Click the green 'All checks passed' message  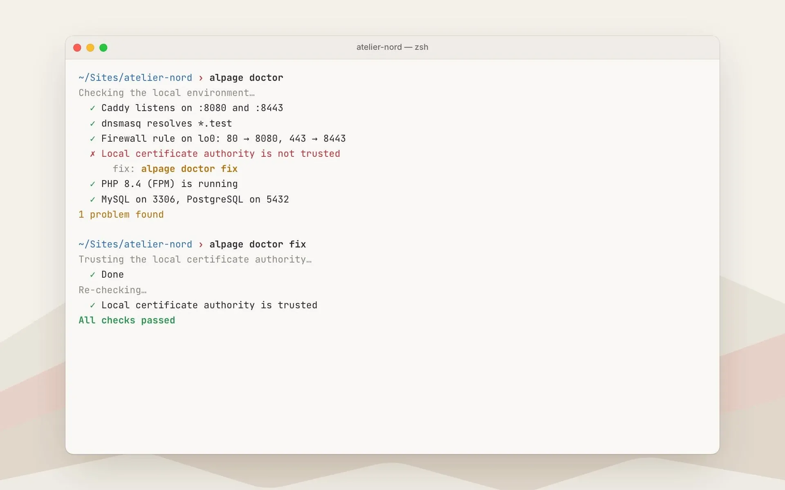point(127,320)
